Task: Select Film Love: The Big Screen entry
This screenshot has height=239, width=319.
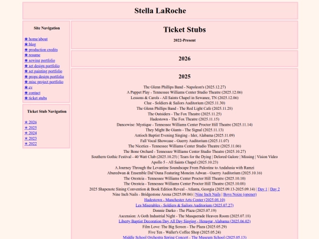Action: pos(184,227)
